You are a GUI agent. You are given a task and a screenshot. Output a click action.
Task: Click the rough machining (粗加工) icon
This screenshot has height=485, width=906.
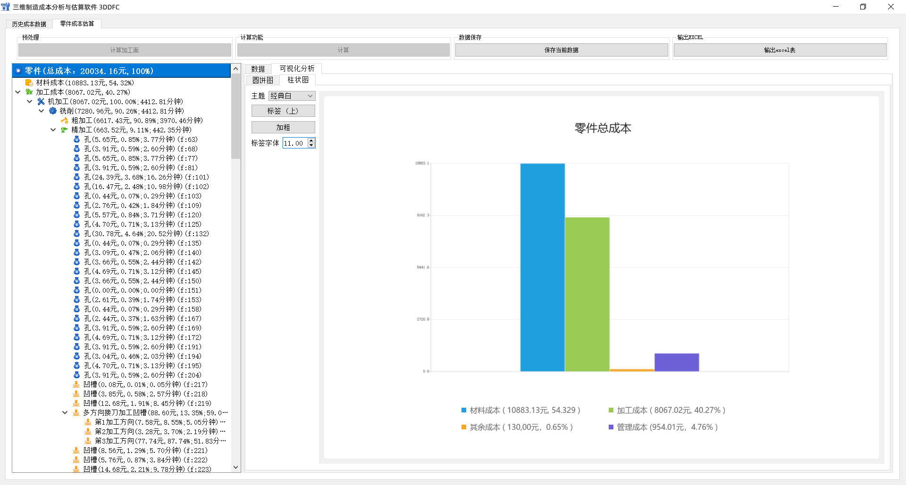coord(65,121)
